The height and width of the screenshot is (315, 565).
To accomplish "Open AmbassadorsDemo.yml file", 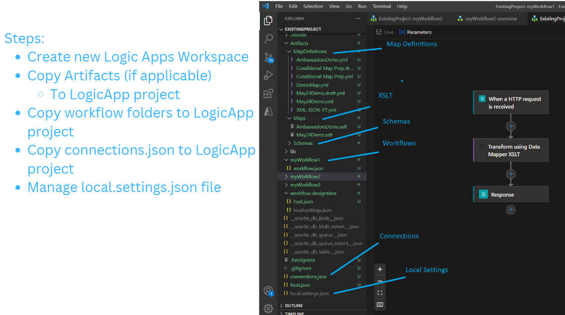I will coord(322,60).
